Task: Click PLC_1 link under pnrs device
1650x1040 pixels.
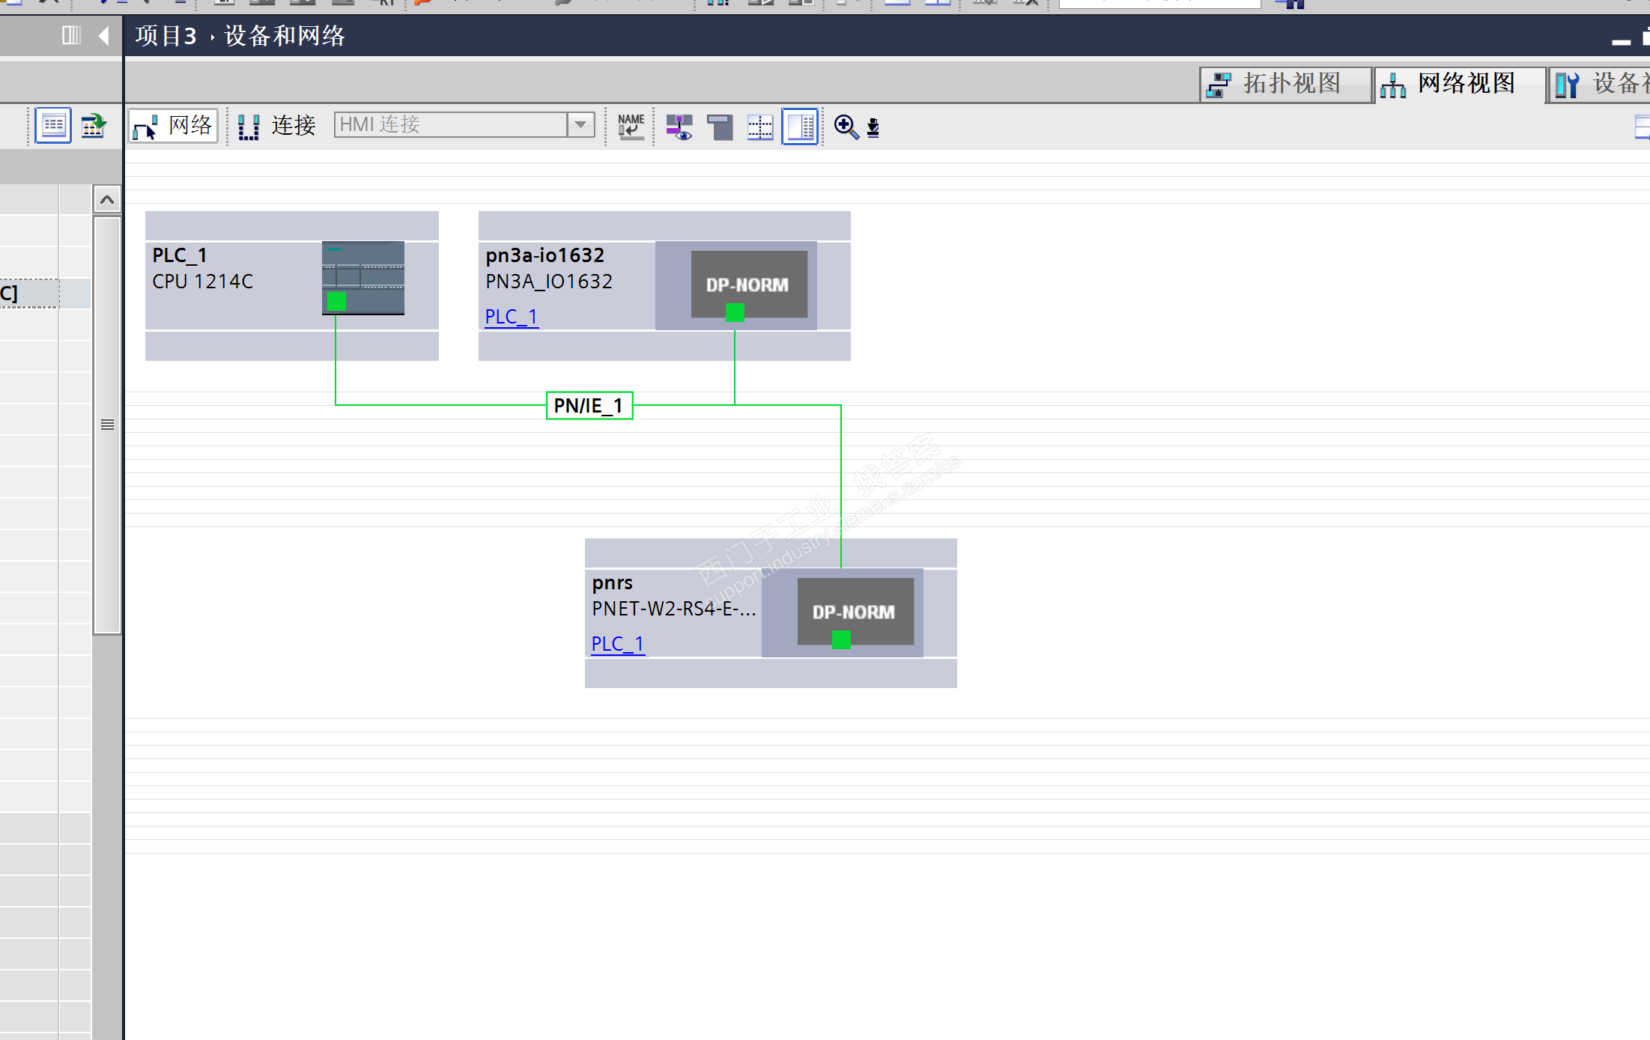Action: pos(617,644)
